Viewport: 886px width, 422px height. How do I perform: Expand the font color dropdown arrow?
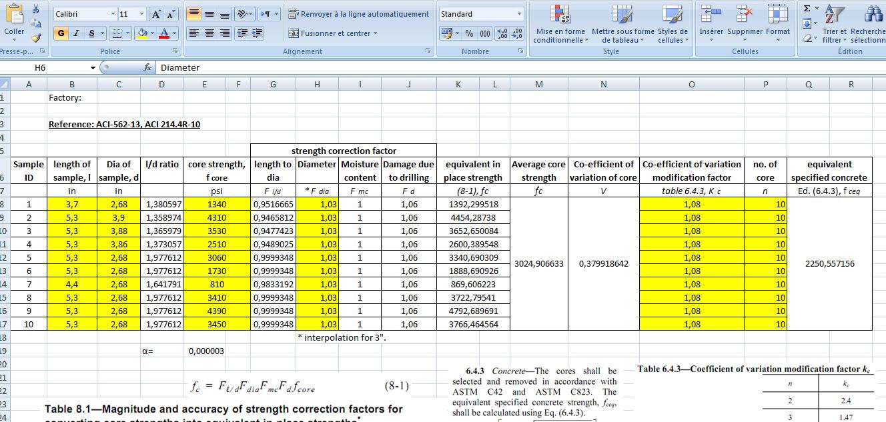(174, 33)
